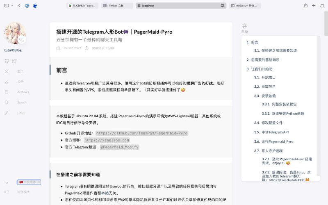Expand the sidebar toggle dropdown chevron
The width and height of the screenshot is (328, 205).
pyautogui.click(x=12, y=6)
